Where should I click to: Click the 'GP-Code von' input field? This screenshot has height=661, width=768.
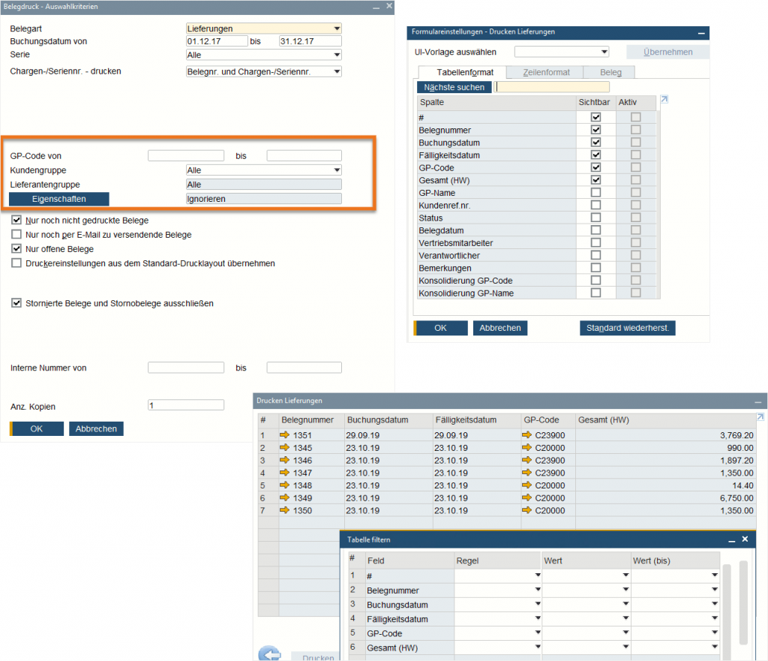tap(186, 156)
